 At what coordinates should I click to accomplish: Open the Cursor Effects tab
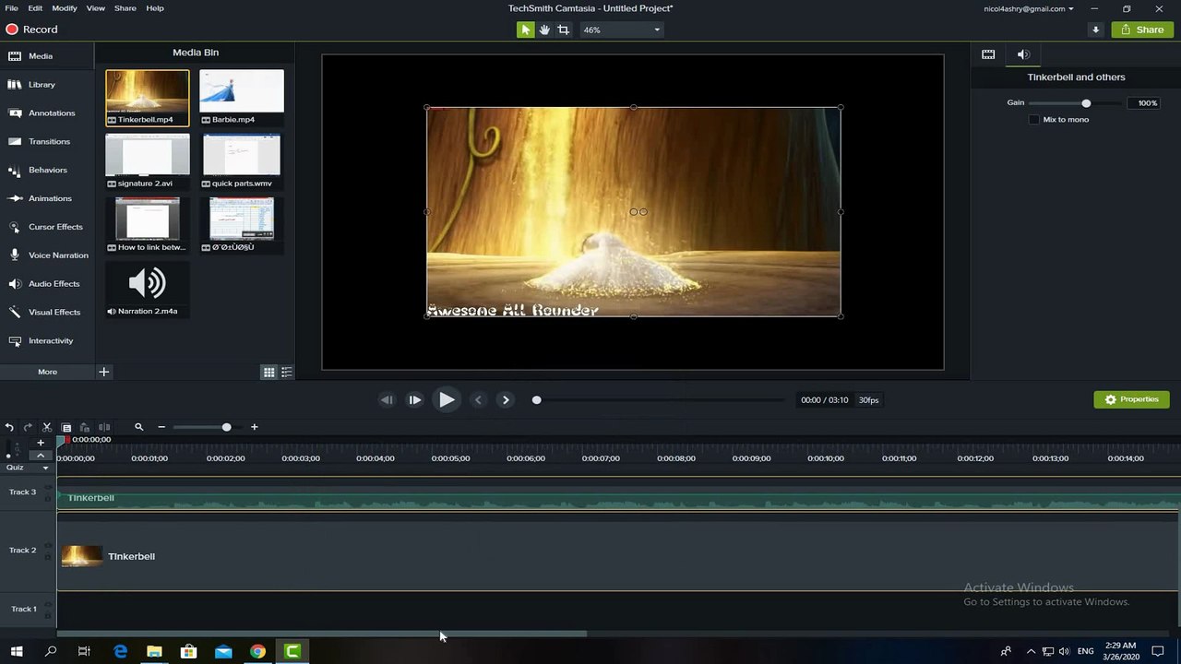(47, 227)
